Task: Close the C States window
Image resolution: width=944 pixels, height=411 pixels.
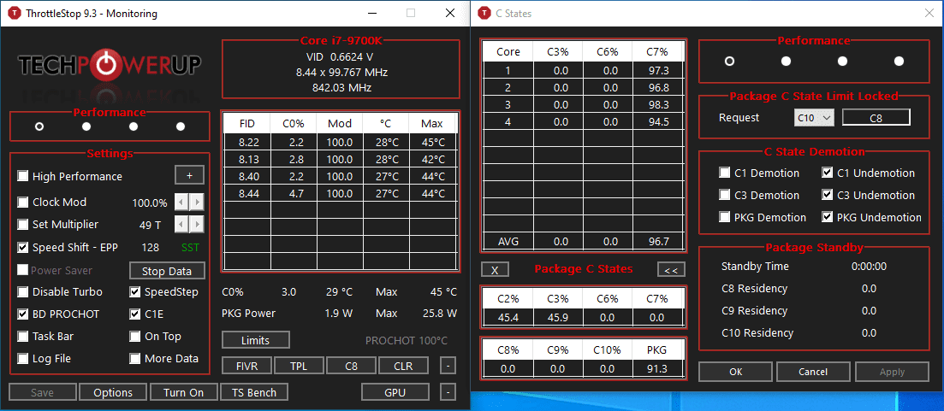Action: 930,13
